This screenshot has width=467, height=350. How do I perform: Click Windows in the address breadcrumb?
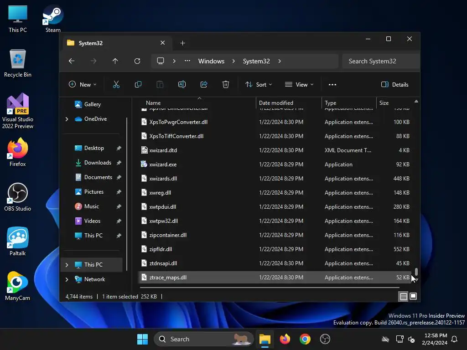(x=211, y=61)
